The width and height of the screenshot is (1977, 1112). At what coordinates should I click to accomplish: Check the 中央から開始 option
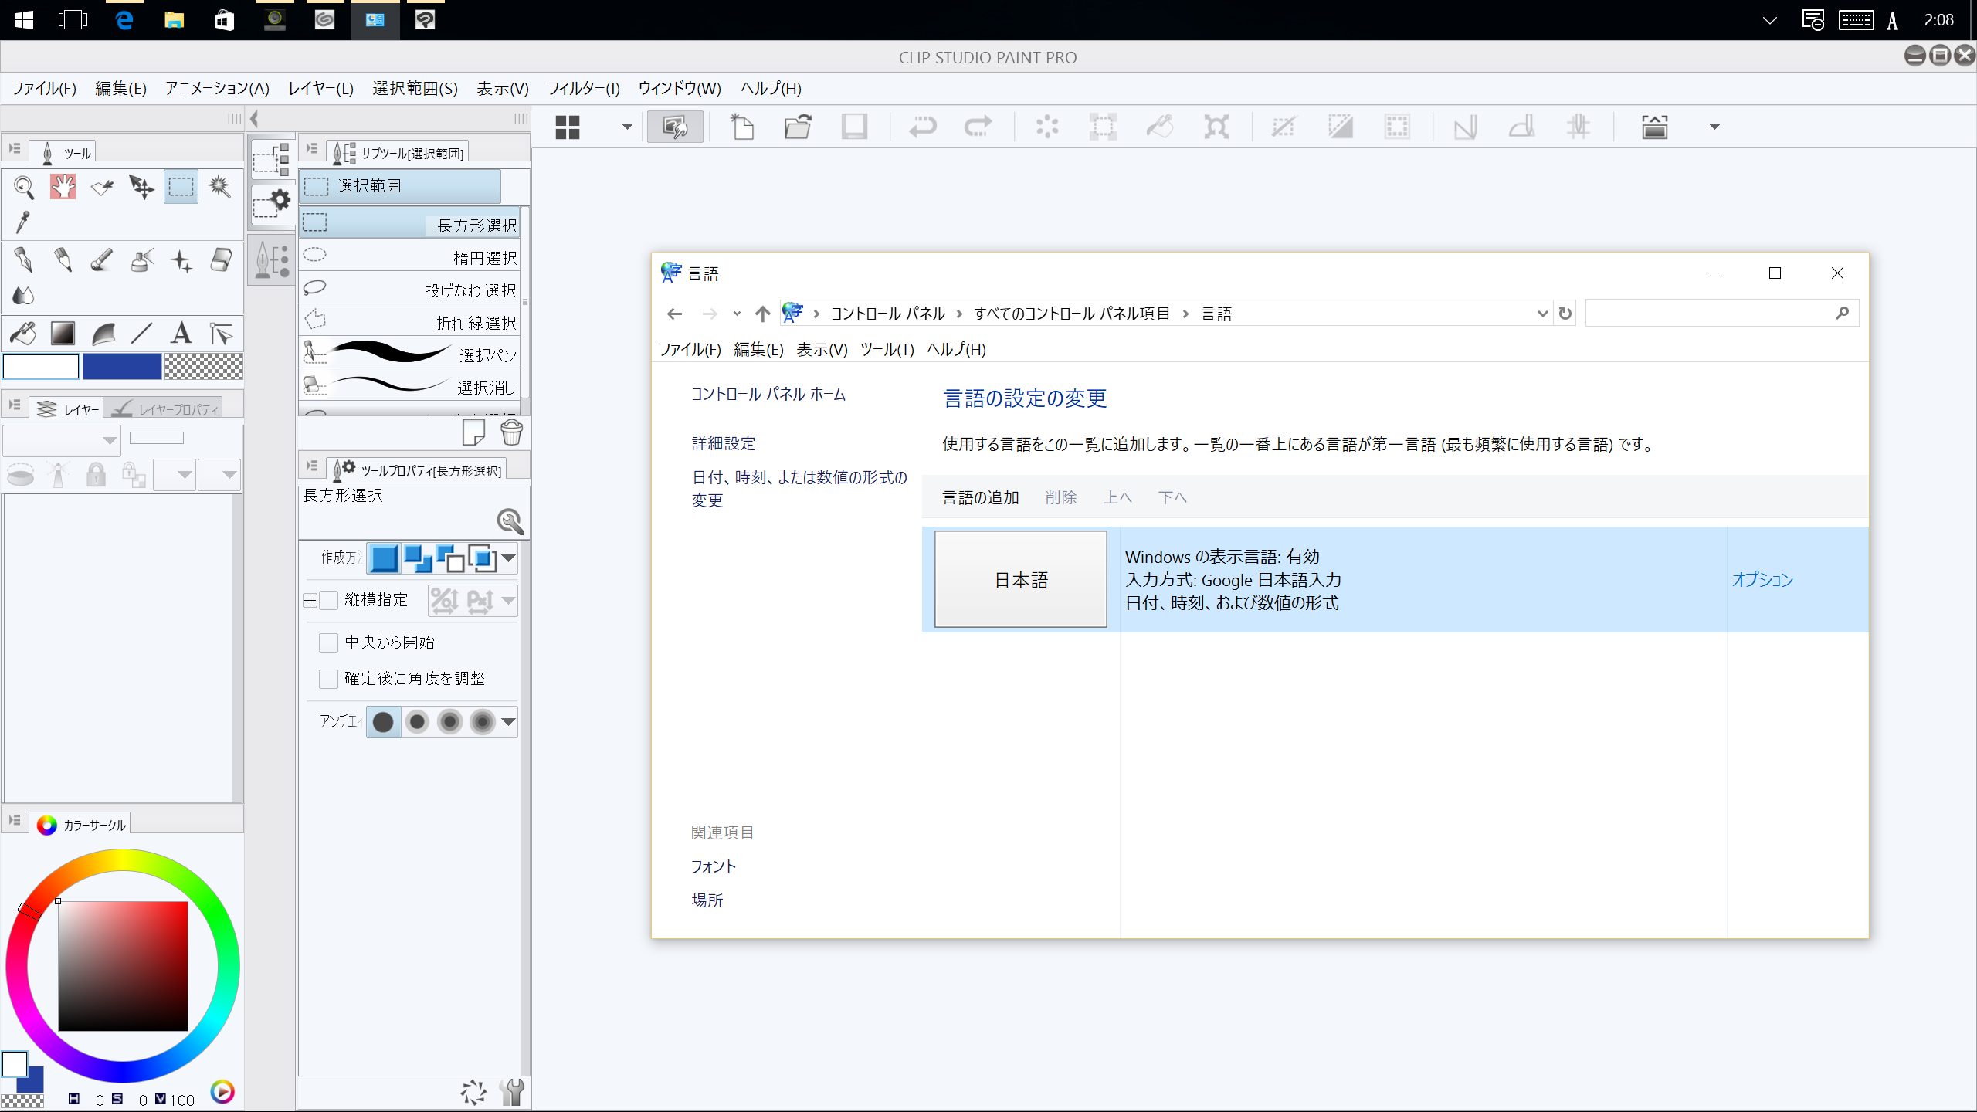coord(329,642)
